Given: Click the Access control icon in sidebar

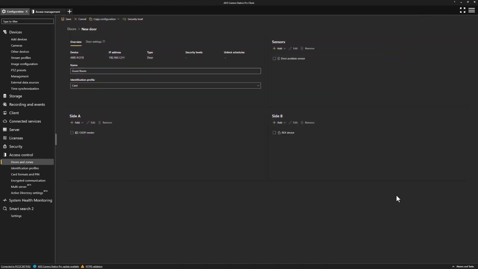Looking at the screenshot, I should coord(5,155).
